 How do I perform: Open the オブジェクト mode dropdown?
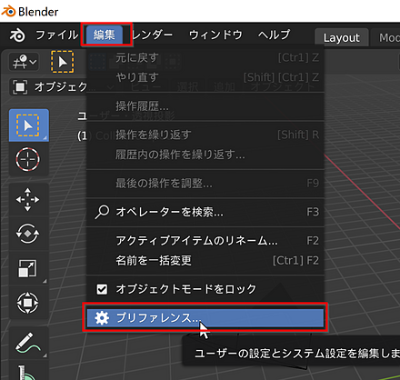click(48, 87)
